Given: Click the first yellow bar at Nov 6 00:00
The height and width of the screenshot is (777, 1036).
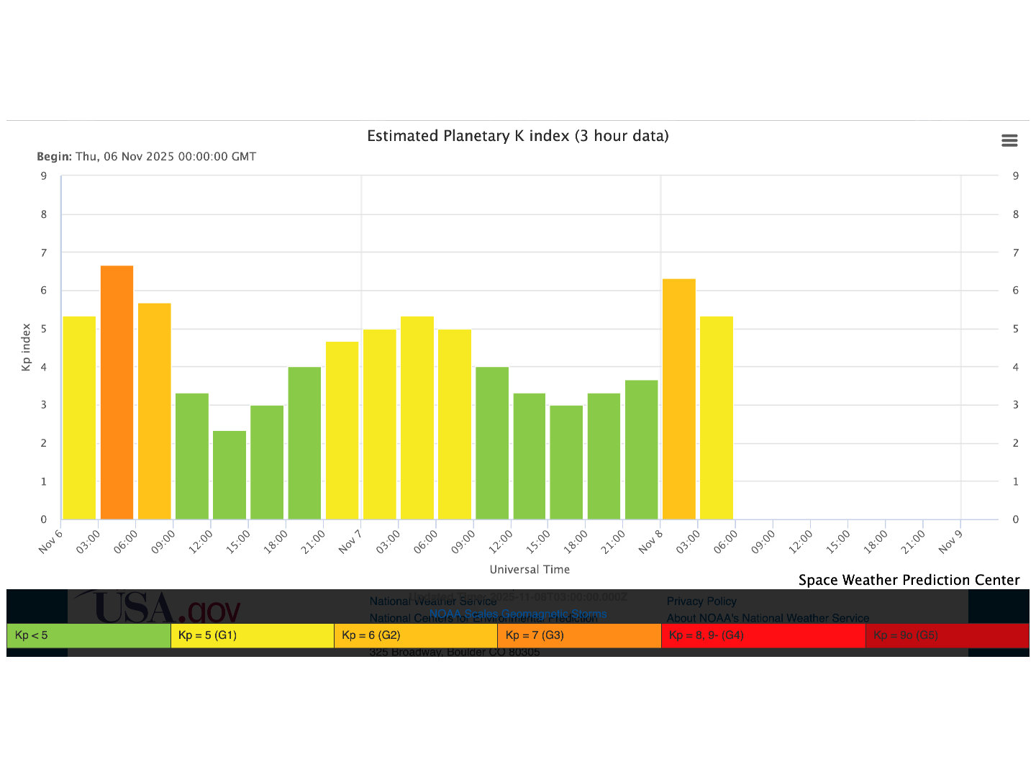Looking at the screenshot, I should click(x=79, y=417).
